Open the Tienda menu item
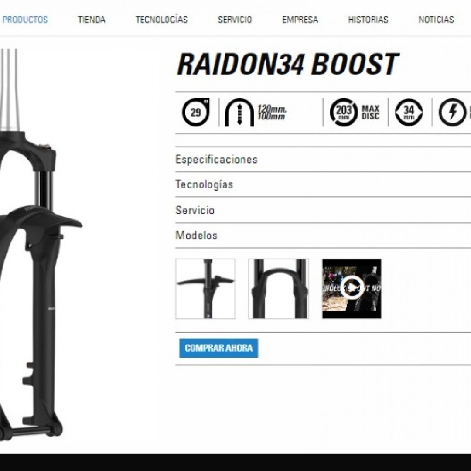Screen dimensions: 471x471 pyautogui.click(x=92, y=20)
